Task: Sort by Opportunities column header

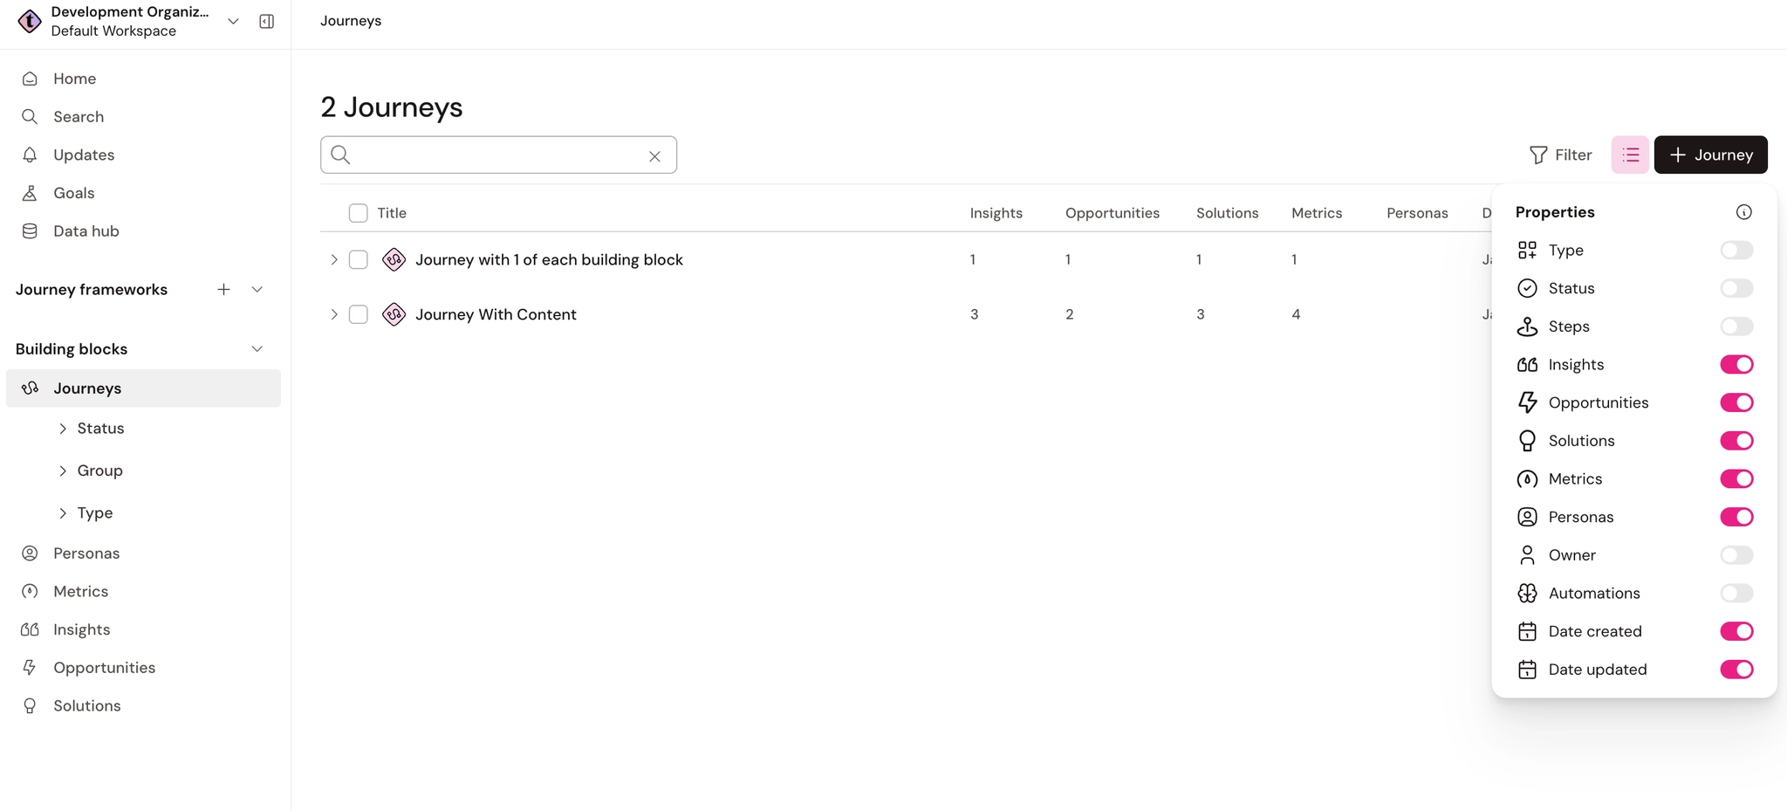Action: pos(1112,213)
